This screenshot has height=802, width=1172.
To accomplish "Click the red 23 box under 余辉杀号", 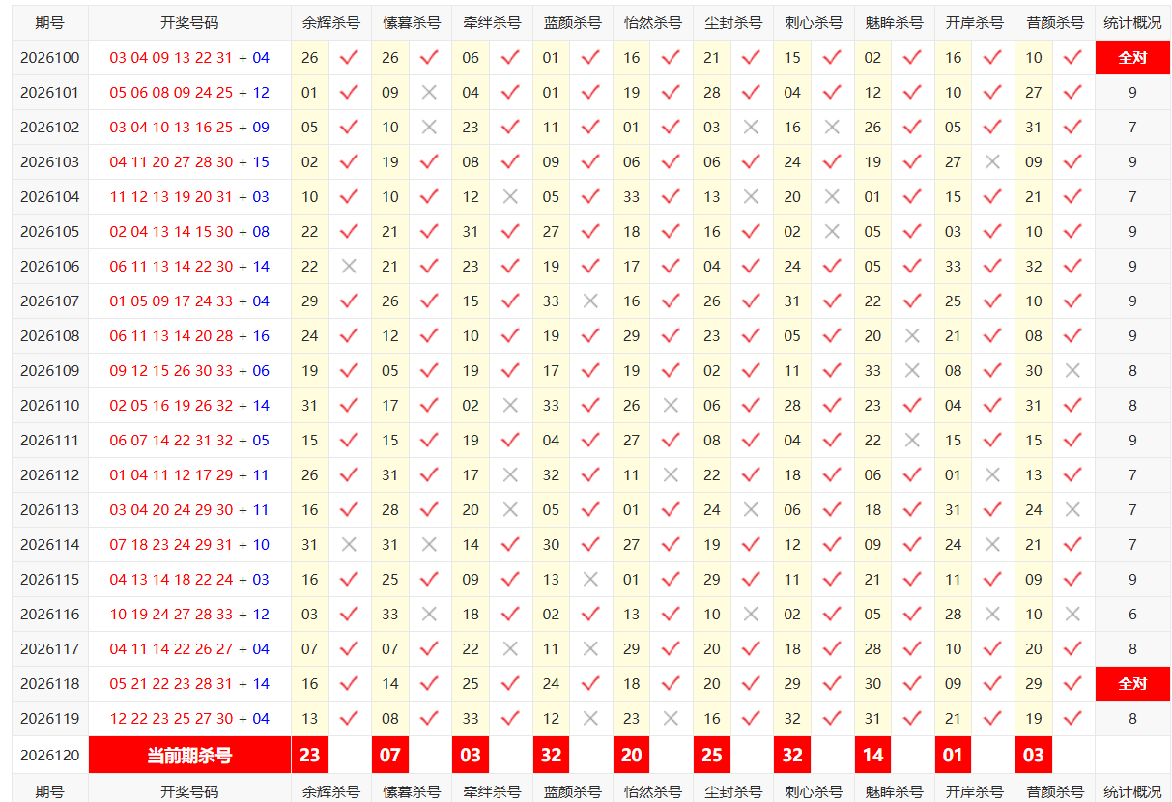I will (310, 756).
